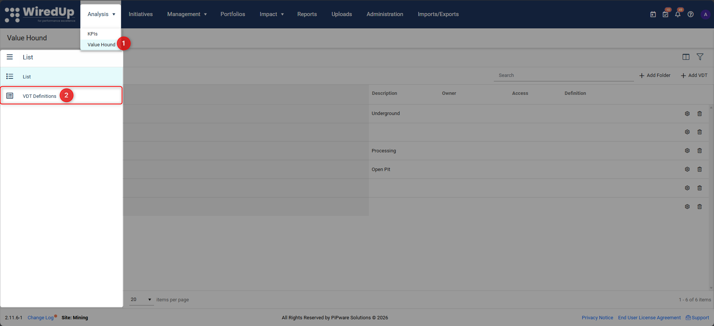Open the Support link

697,318
